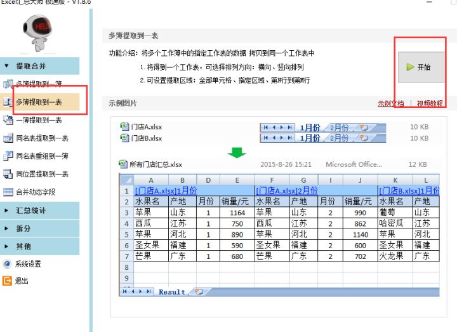Click the 门店B.xlsx file name

[147, 138]
